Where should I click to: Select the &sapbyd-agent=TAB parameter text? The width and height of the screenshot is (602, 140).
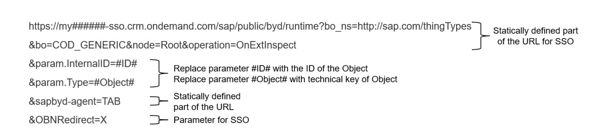coord(74,102)
